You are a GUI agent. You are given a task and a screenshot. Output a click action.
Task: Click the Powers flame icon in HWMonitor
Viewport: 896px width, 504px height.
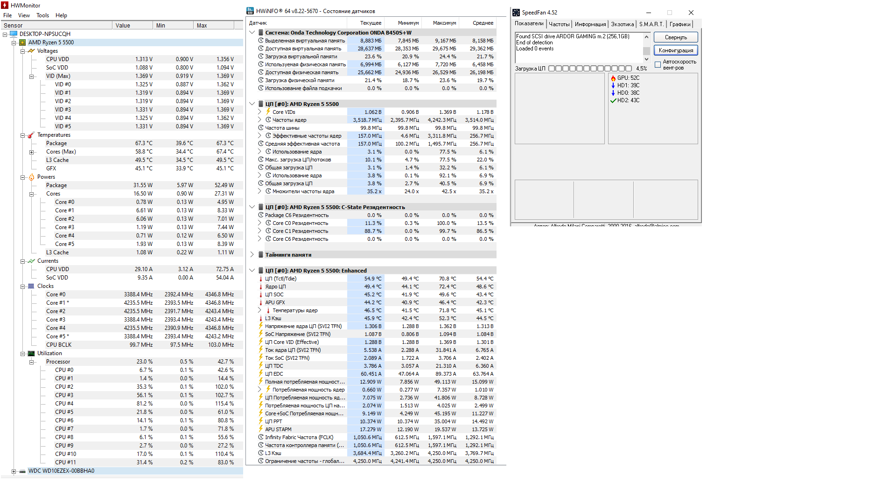(31, 177)
